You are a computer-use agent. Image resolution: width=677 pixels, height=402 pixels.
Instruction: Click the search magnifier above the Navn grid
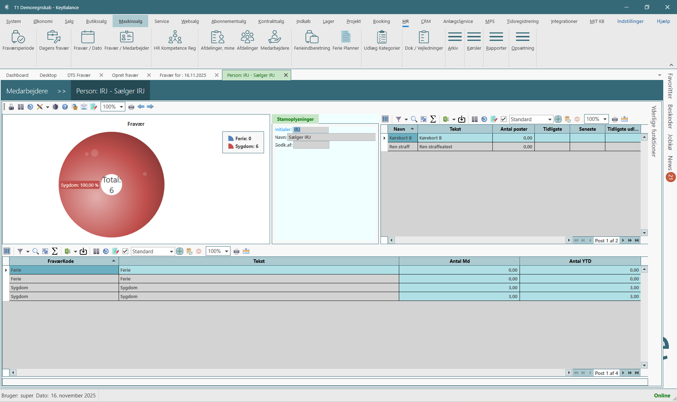414,119
